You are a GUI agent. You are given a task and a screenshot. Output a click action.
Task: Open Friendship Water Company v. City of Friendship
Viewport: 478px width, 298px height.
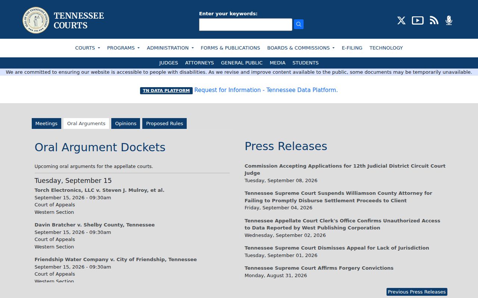[x=116, y=259]
